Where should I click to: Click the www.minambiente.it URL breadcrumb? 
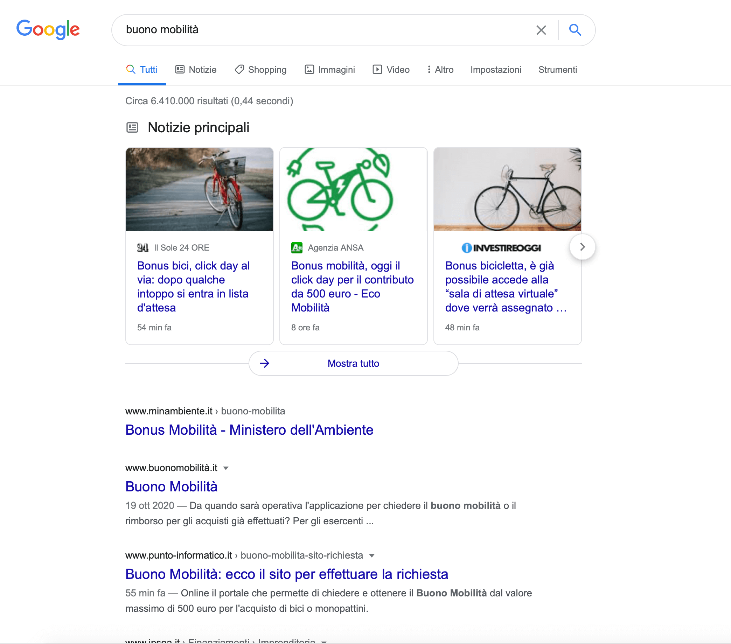[205, 411]
